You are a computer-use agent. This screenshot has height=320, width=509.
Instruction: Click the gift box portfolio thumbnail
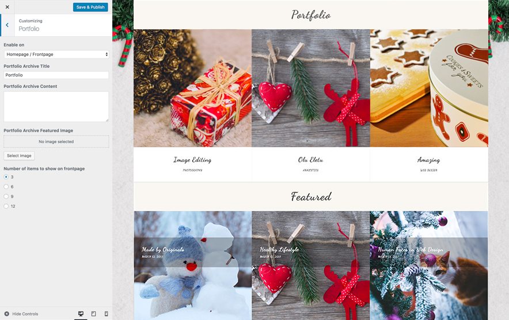(192, 88)
